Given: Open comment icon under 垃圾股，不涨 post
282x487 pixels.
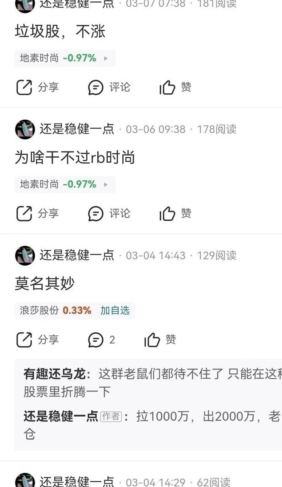Looking at the screenshot, I should (x=95, y=87).
